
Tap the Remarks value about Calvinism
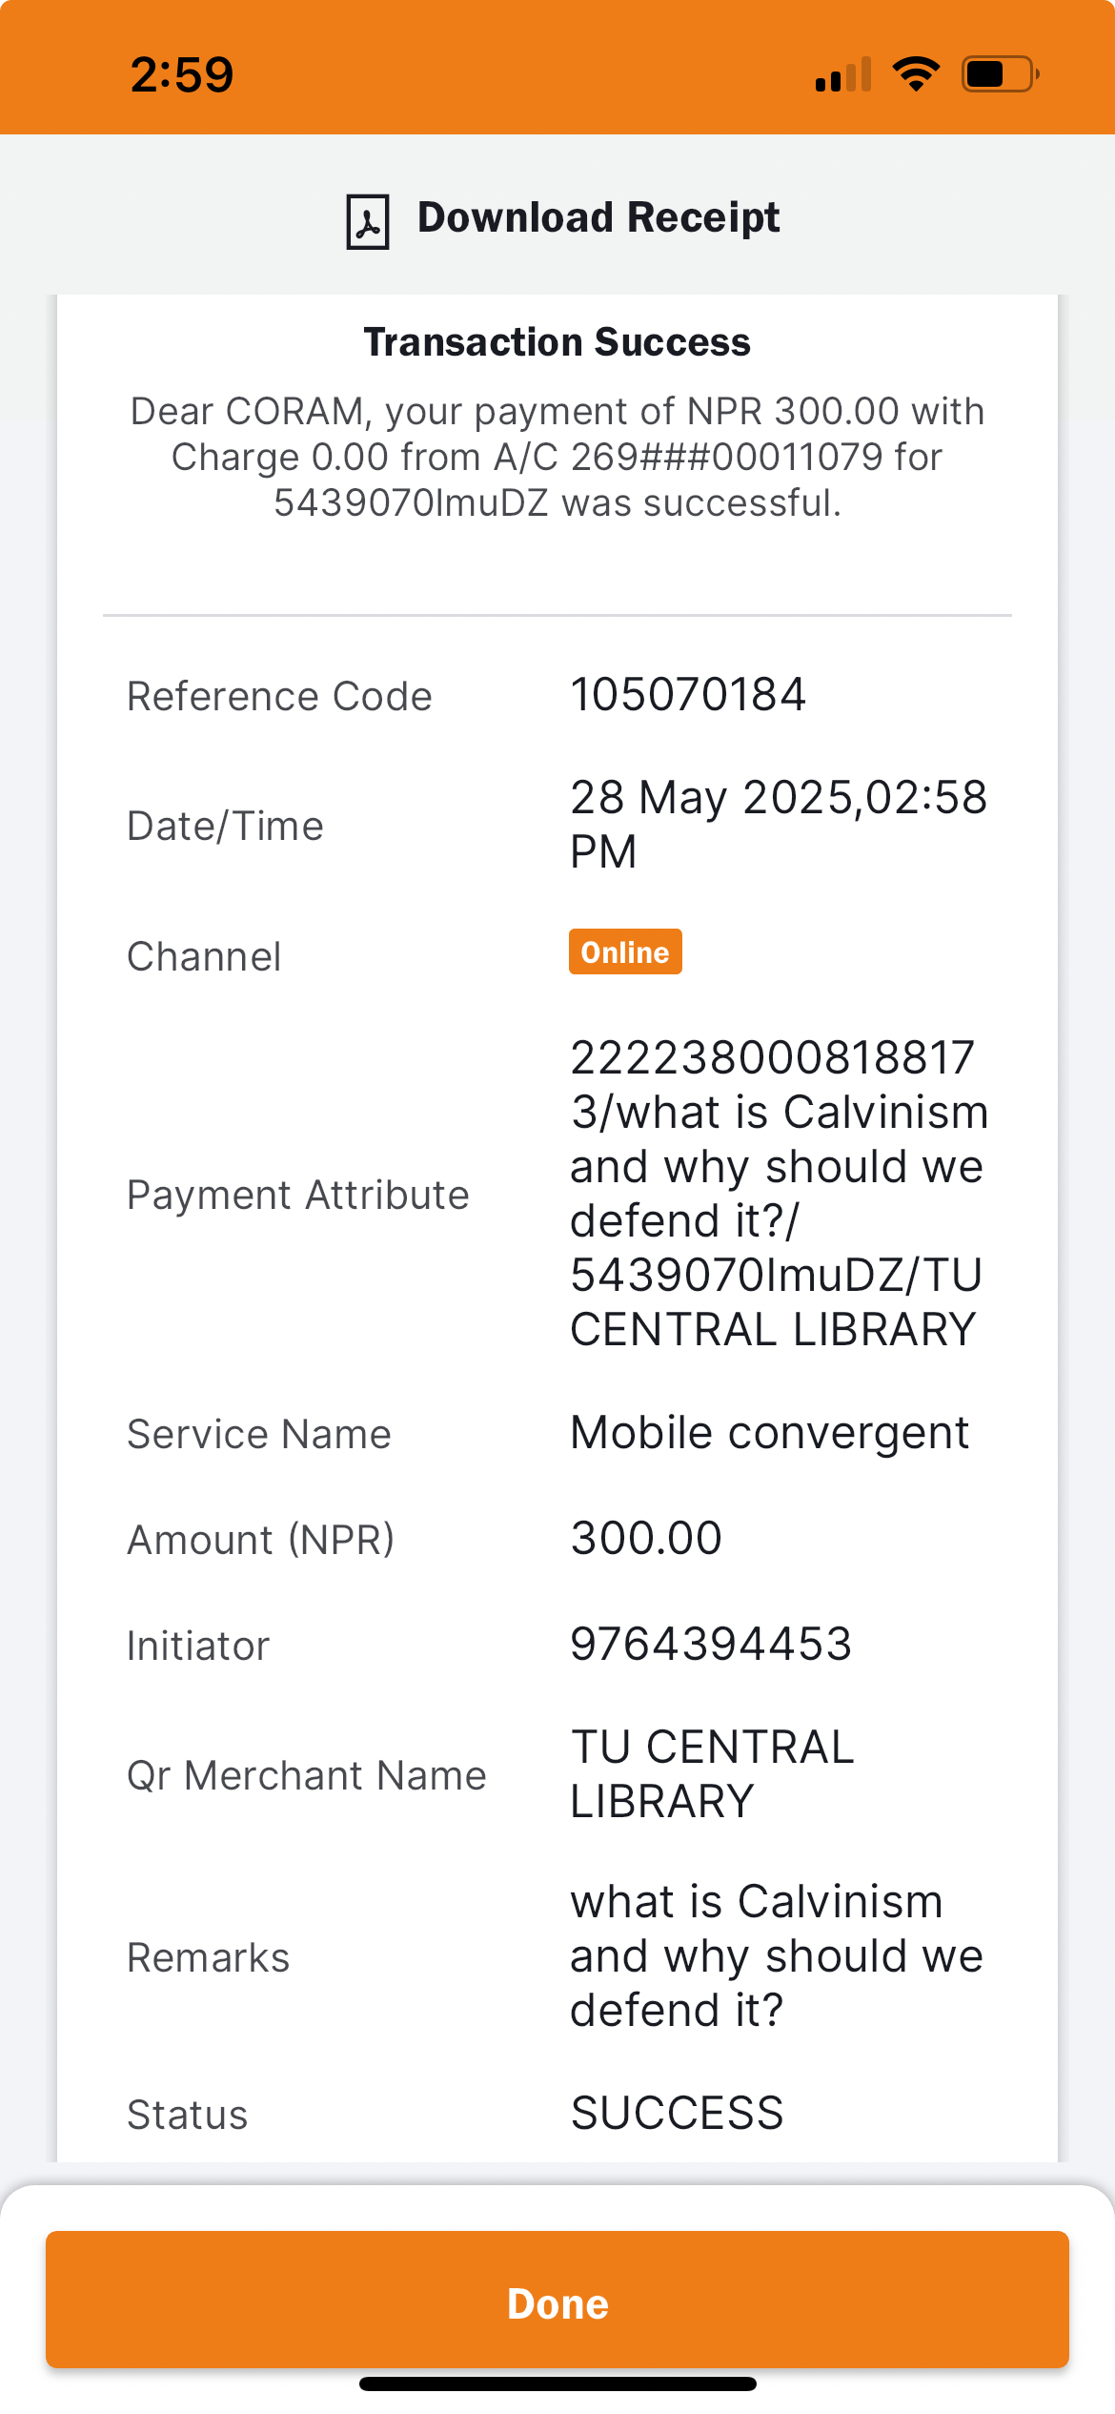pos(776,1955)
